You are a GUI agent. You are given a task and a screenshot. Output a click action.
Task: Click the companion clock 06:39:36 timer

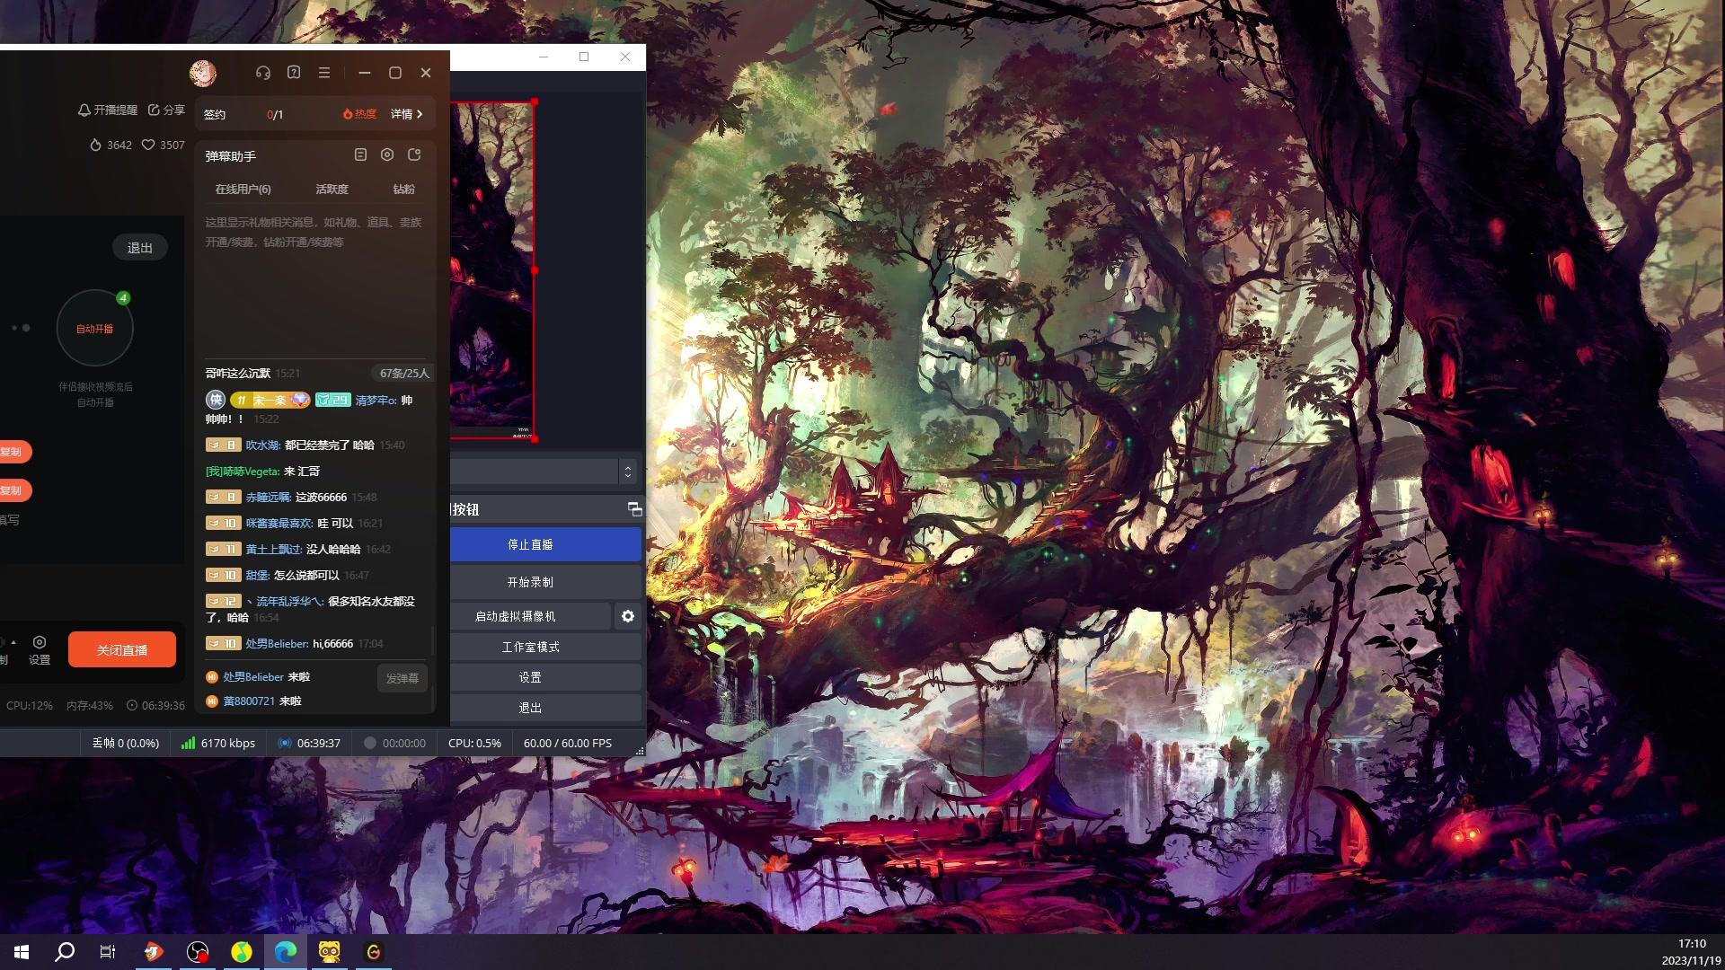(155, 705)
